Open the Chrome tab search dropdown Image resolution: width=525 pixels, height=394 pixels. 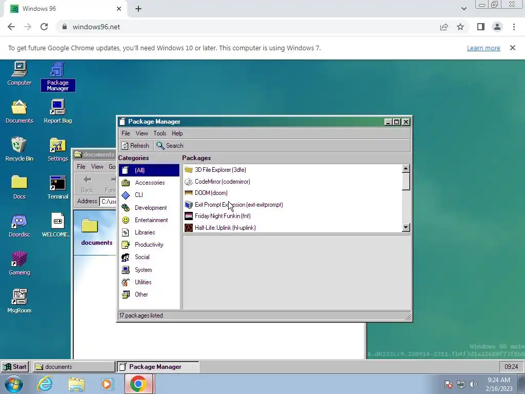[463, 9]
